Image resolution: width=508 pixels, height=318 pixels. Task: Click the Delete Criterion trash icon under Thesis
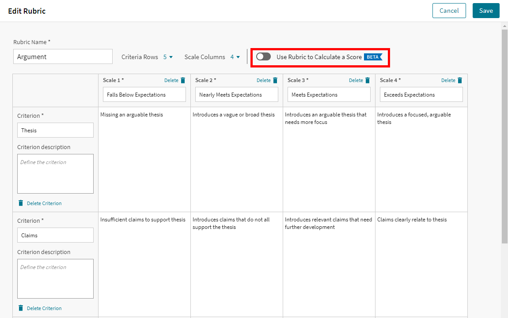tap(20, 203)
